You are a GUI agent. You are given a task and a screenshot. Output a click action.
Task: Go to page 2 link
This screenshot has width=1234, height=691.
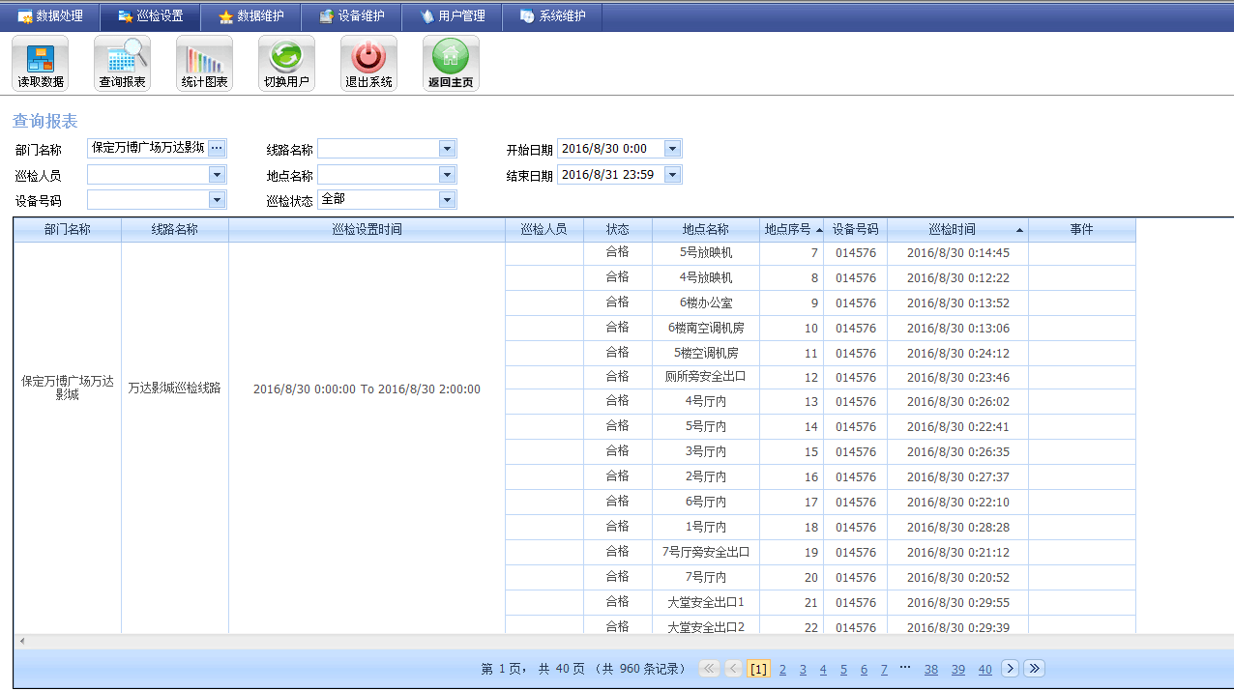coord(782,670)
